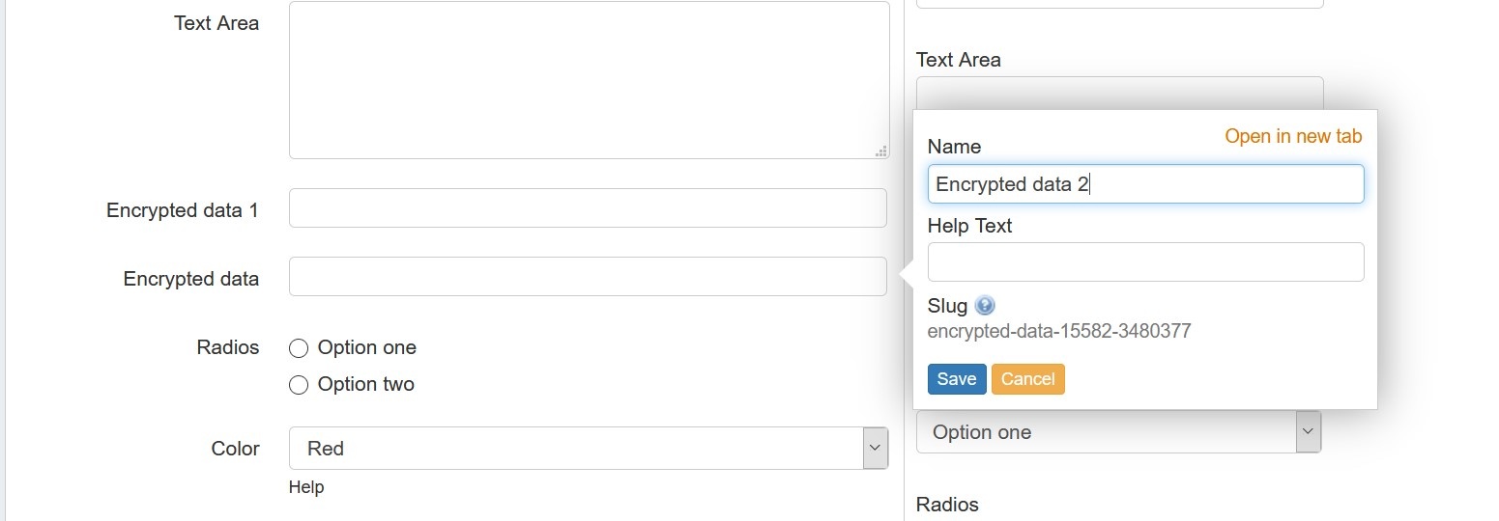The image size is (1499, 521).
Task: Cancel the field edit popover
Action: 1027,379
